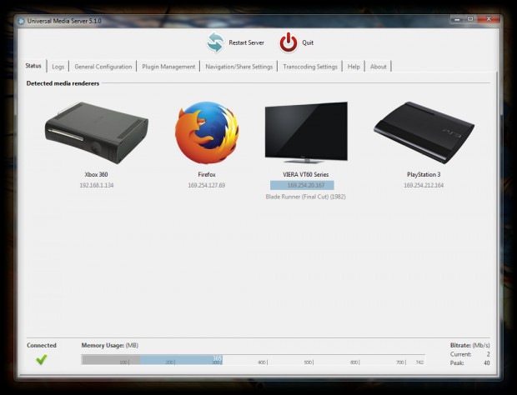Close the Universal Media Server window
The height and width of the screenshot is (395, 517).
(x=489, y=19)
